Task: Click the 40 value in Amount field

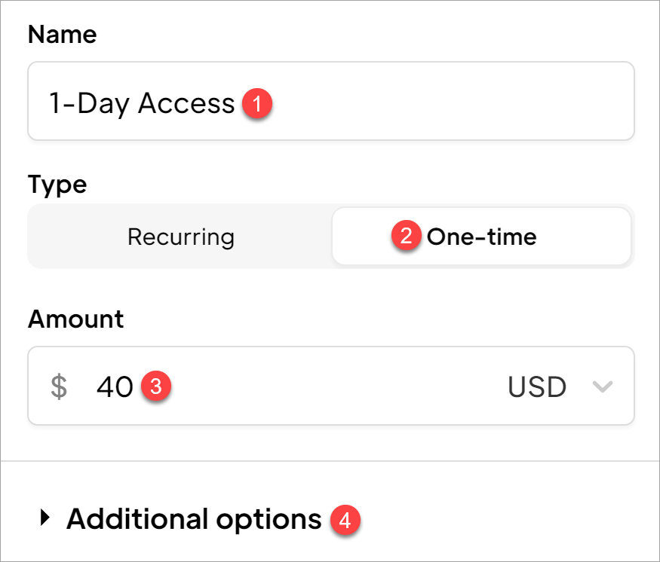Action: (x=115, y=387)
